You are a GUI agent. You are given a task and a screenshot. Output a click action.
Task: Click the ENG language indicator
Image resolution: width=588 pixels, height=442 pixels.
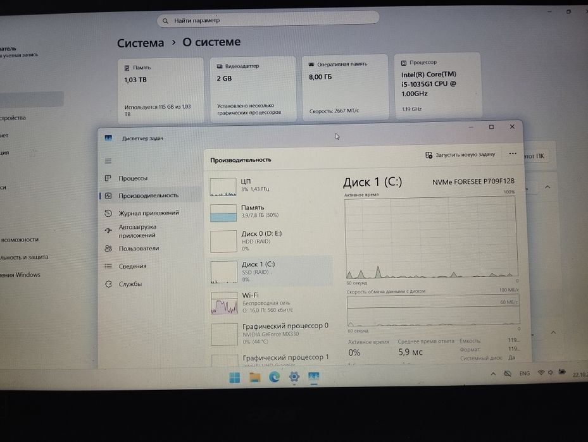click(524, 374)
